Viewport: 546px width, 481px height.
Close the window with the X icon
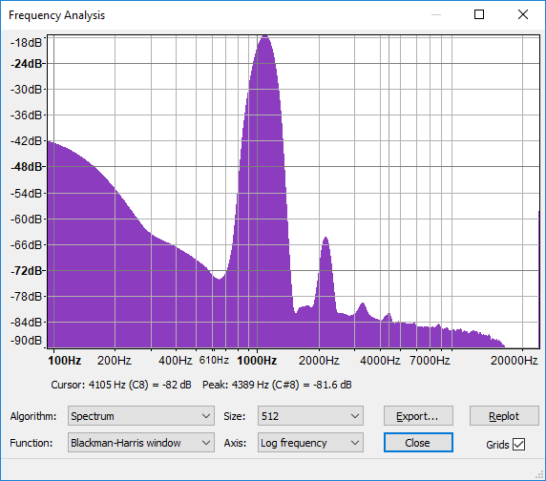(523, 14)
